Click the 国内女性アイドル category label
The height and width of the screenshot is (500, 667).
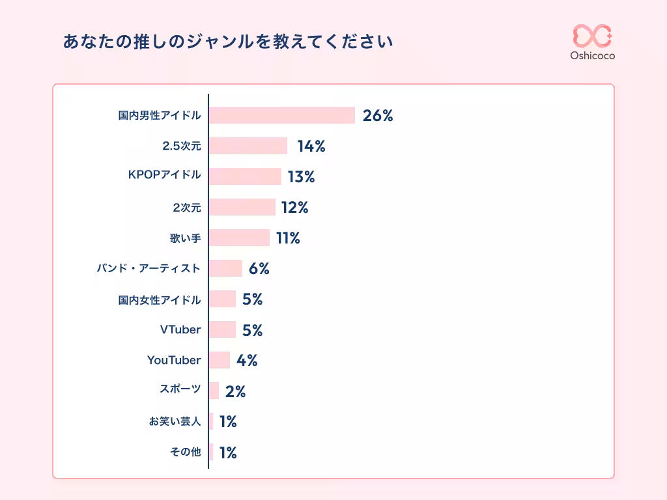pos(160,299)
